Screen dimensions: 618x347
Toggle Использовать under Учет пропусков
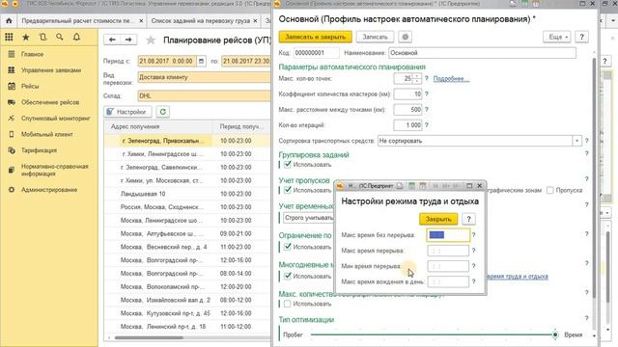point(288,190)
